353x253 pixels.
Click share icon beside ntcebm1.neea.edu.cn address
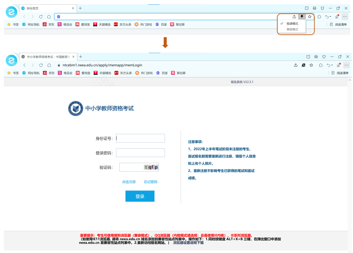296,65
